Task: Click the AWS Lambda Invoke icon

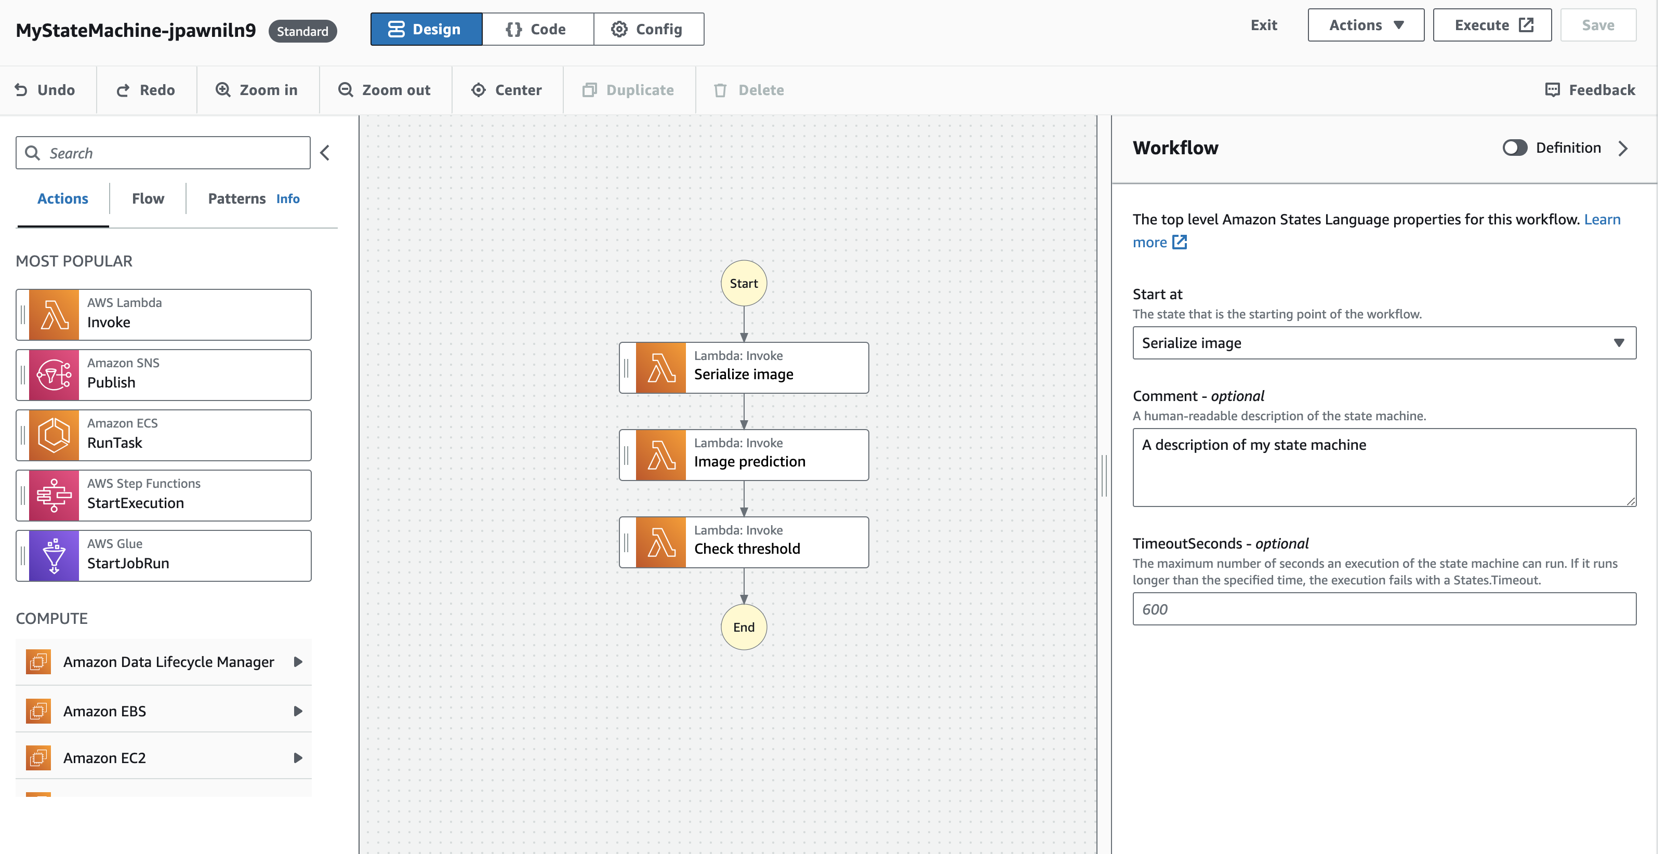Action: (x=54, y=315)
